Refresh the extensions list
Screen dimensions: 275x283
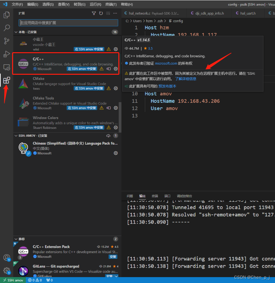coord(101,13)
